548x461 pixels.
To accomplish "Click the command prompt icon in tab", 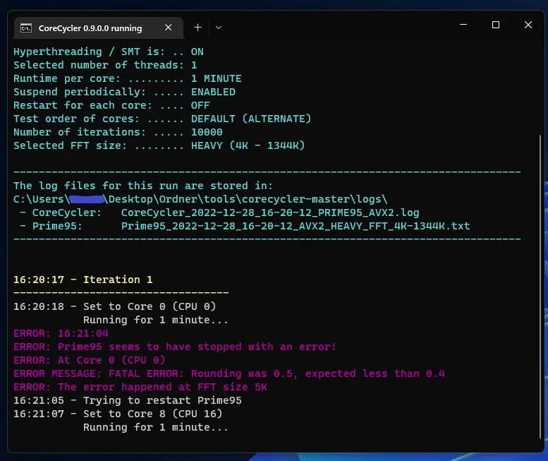I will 26,28.
